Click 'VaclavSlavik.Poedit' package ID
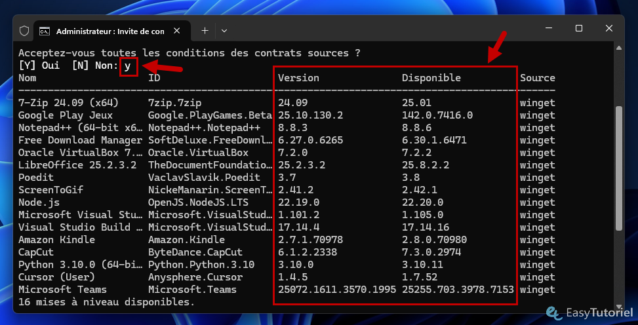The height and width of the screenshot is (325, 638). [x=204, y=178]
